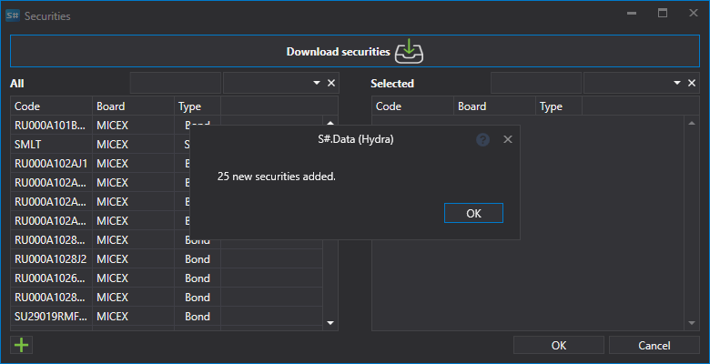Focus the All panel search field
The width and height of the screenshot is (710, 364).
coord(176,83)
